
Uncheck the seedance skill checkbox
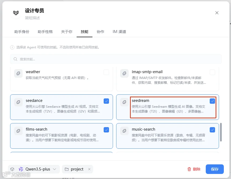coord(106,101)
